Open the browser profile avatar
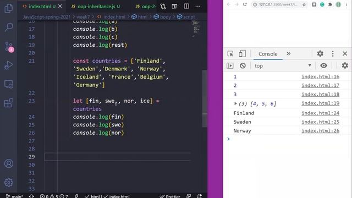Image resolution: width=352 pixels, height=198 pixels. click(338, 4)
